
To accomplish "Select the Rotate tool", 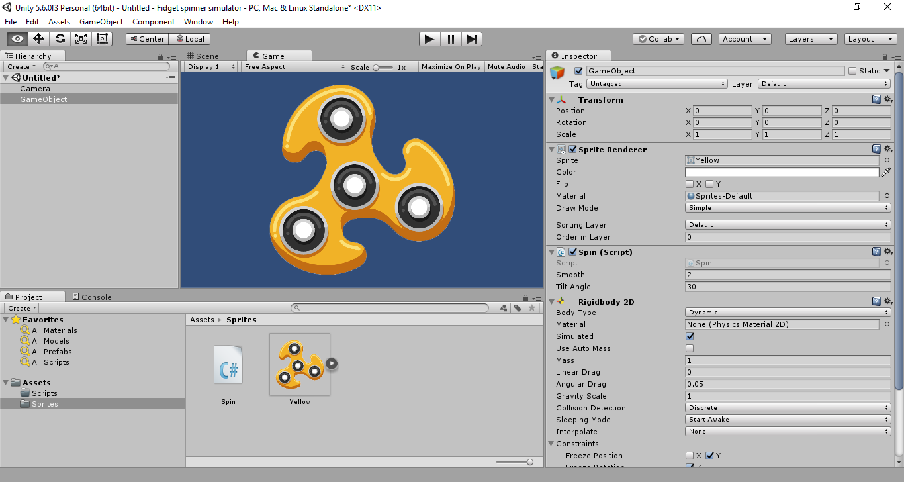I will [x=60, y=39].
